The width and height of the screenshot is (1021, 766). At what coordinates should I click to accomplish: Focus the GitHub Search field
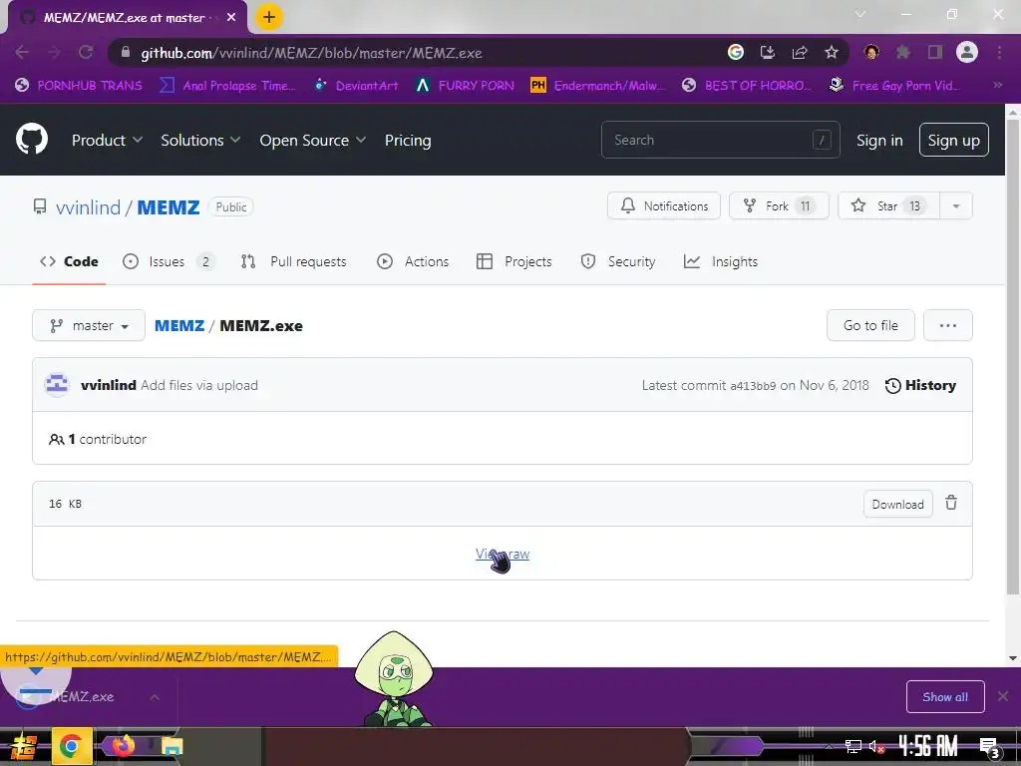pyautogui.click(x=720, y=140)
